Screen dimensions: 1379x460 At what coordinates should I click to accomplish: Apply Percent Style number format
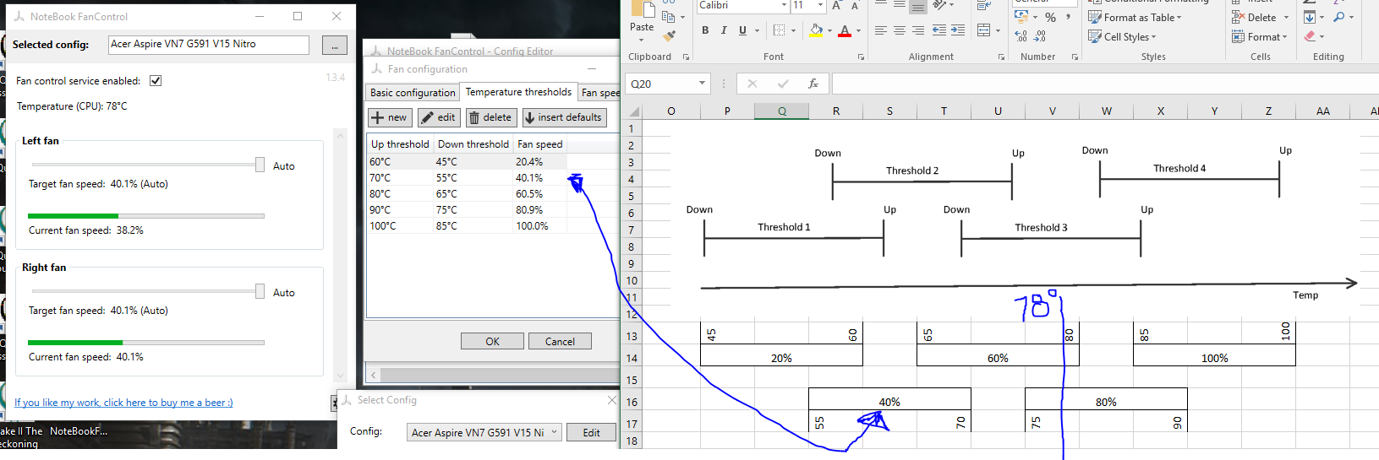point(1050,17)
